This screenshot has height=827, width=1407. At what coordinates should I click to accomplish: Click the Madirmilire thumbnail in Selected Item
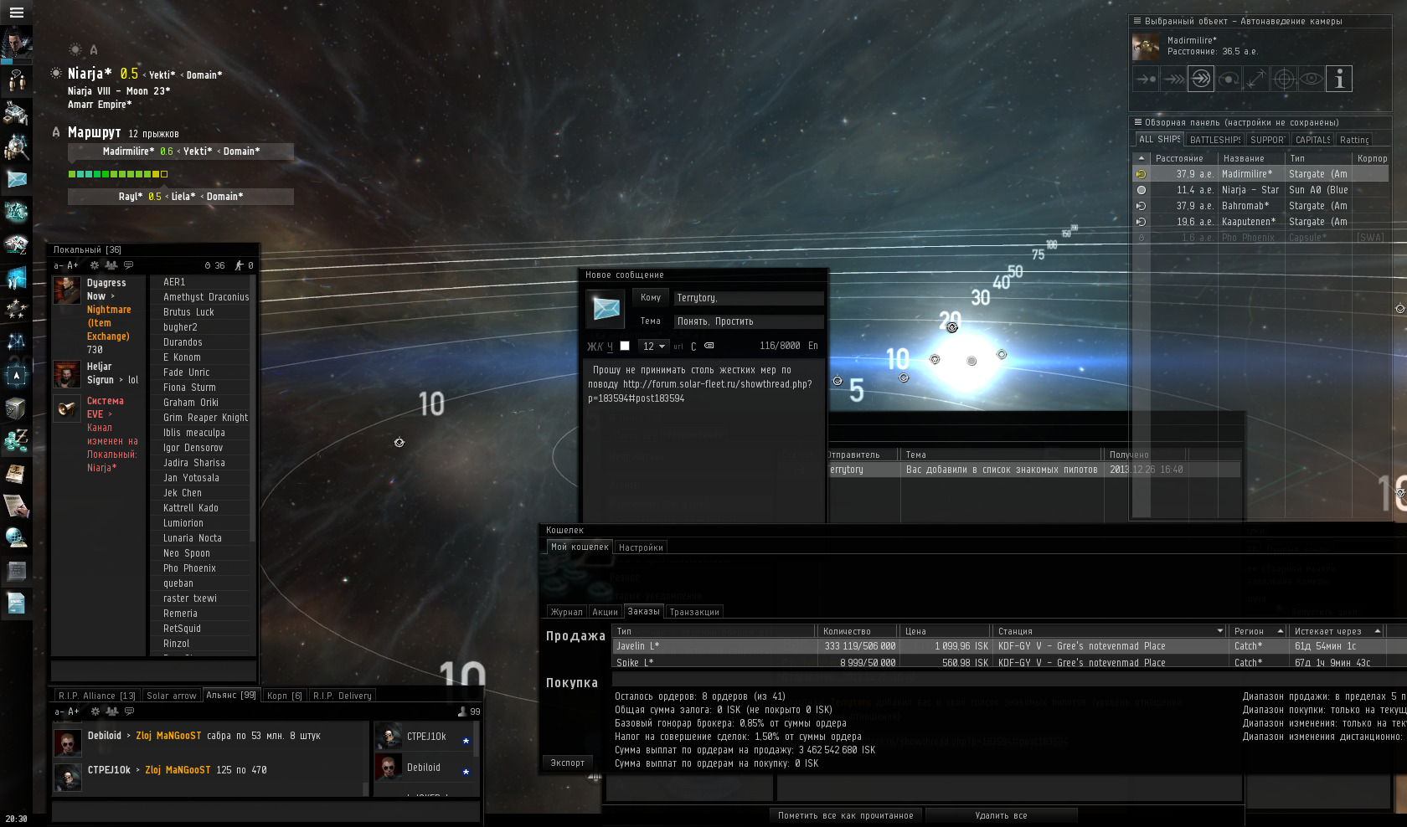(x=1146, y=47)
